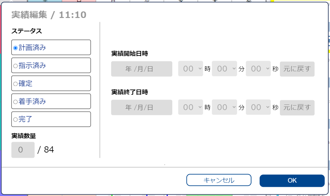
Task: Open the start time minute dropdown
Action: coord(224,69)
